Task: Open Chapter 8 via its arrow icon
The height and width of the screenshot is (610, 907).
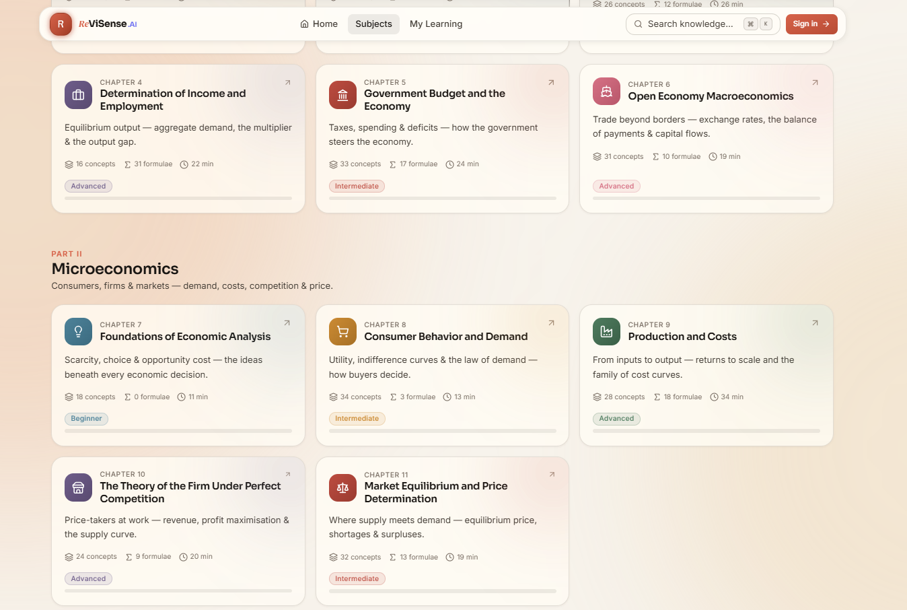Action: click(x=551, y=323)
